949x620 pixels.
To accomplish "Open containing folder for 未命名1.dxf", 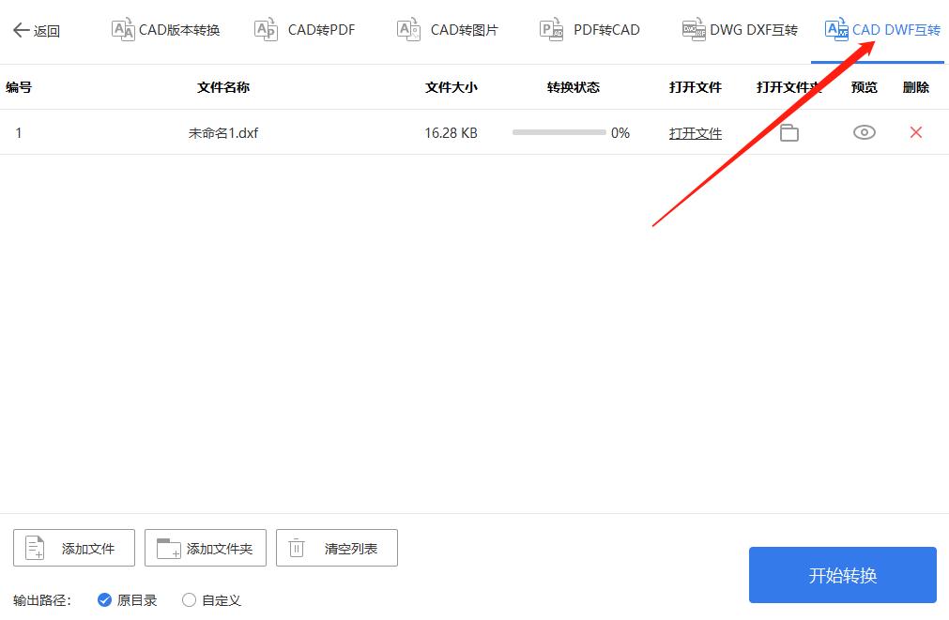I will (788, 132).
